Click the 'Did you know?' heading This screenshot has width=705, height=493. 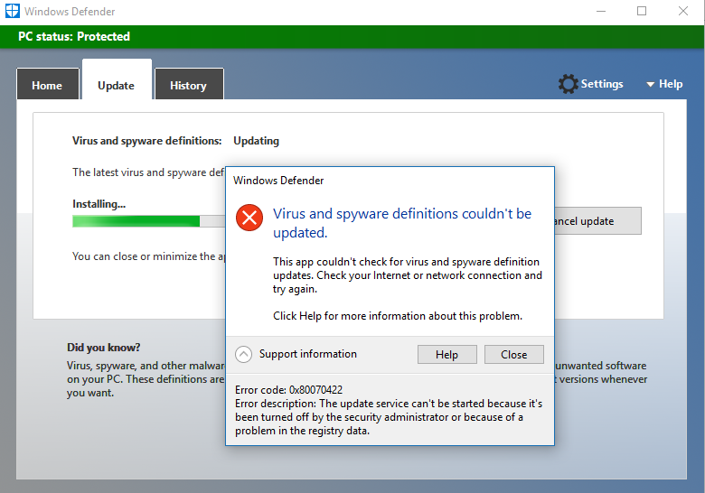pos(103,348)
